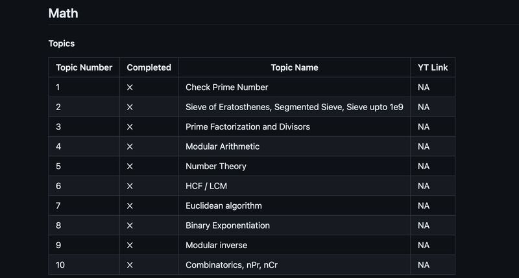Click the X mark for Combinatorics, nPr, nCr
Image resolution: width=519 pixels, height=278 pixels.
(130, 265)
